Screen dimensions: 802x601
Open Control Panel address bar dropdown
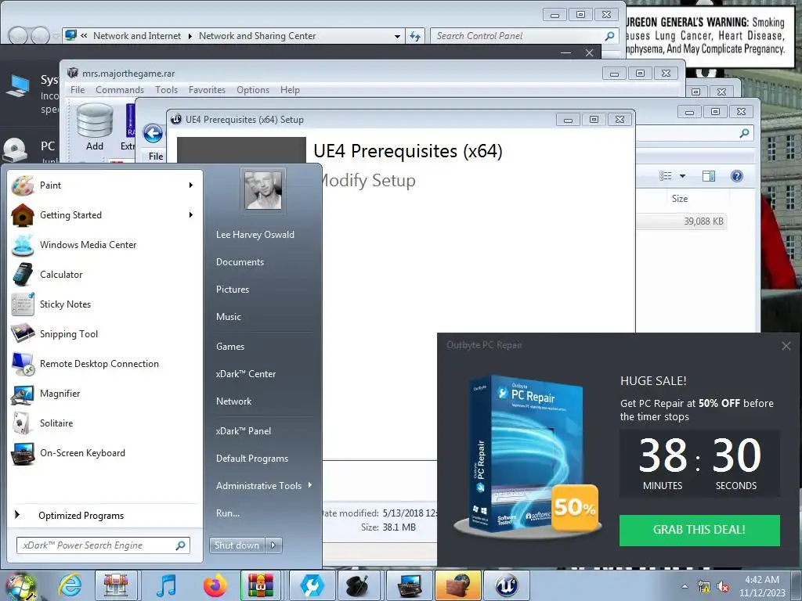(x=397, y=36)
